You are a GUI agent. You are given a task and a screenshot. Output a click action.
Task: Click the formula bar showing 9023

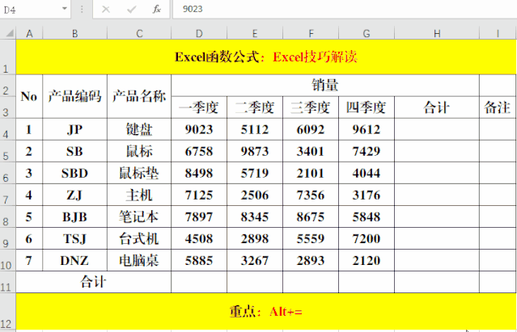click(340, 9)
